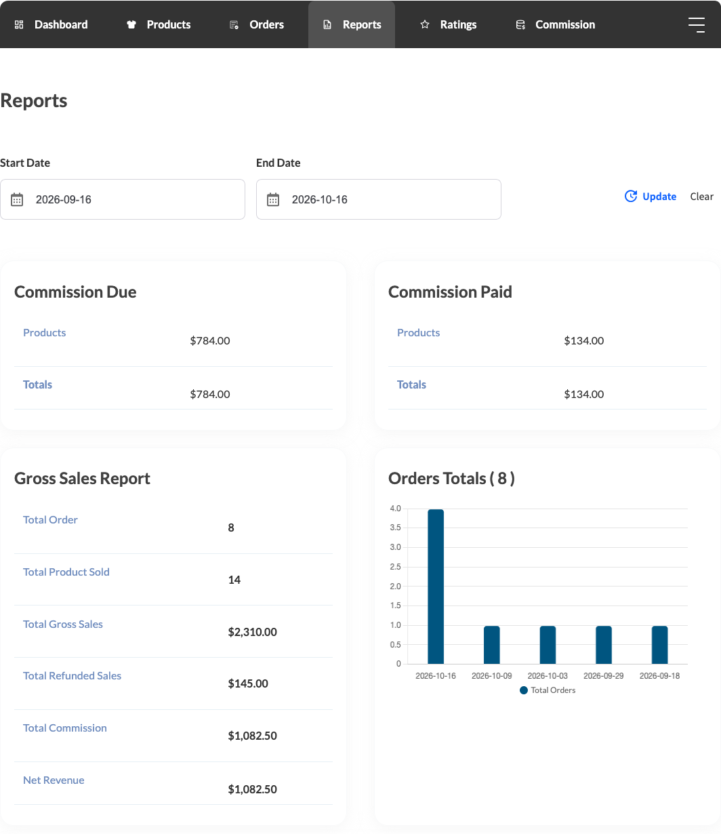
Task: Click the Dashboard grid icon
Action: point(19,24)
